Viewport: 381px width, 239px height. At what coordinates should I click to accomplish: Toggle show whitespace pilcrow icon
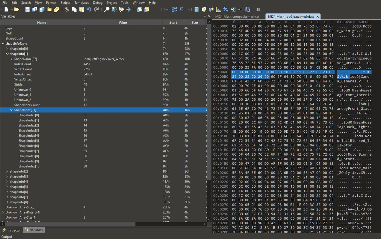[x=181, y=10]
